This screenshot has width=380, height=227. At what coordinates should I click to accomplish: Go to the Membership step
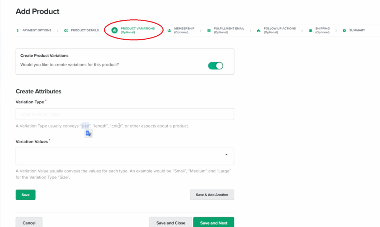(184, 30)
